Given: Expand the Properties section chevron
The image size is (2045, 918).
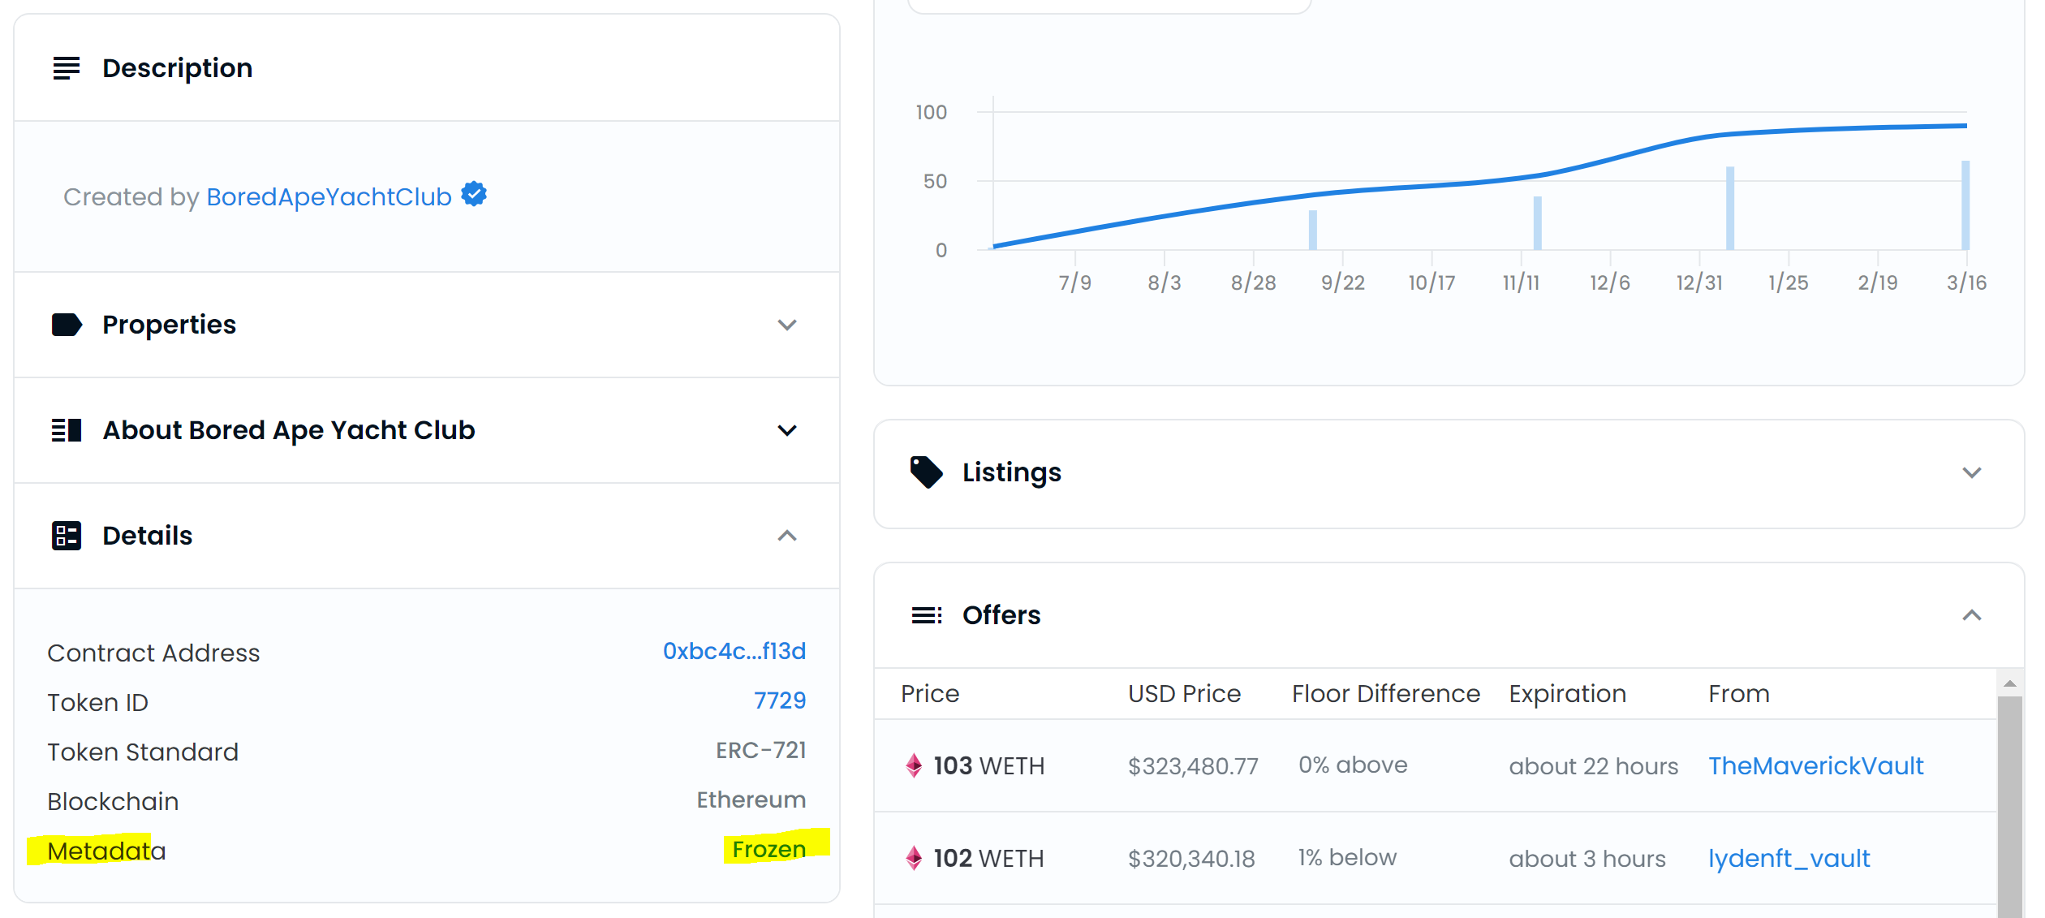Looking at the screenshot, I should tap(786, 325).
